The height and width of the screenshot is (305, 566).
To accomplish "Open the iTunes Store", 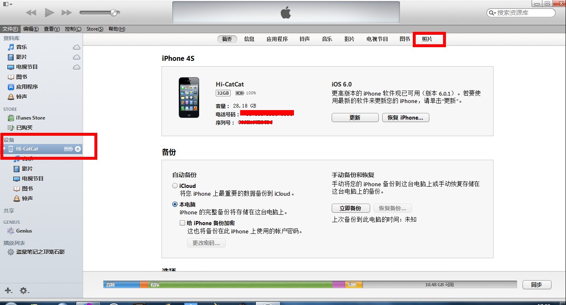I will 30,118.
